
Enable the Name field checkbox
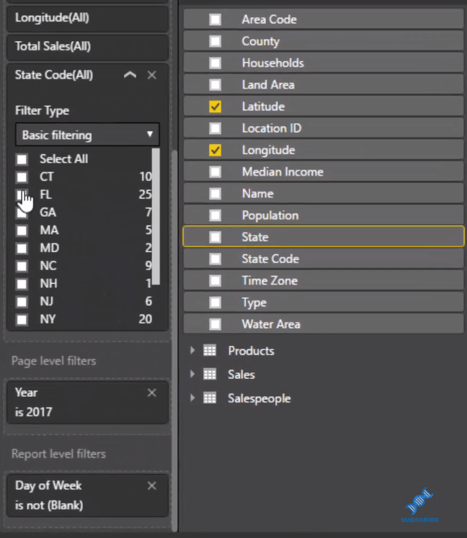pyautogui.click(x=215, y=194)
